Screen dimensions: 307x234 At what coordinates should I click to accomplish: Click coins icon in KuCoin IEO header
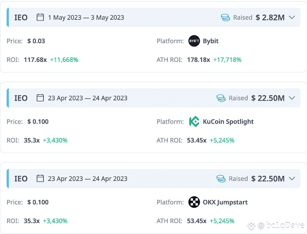[x=221, y=98]
